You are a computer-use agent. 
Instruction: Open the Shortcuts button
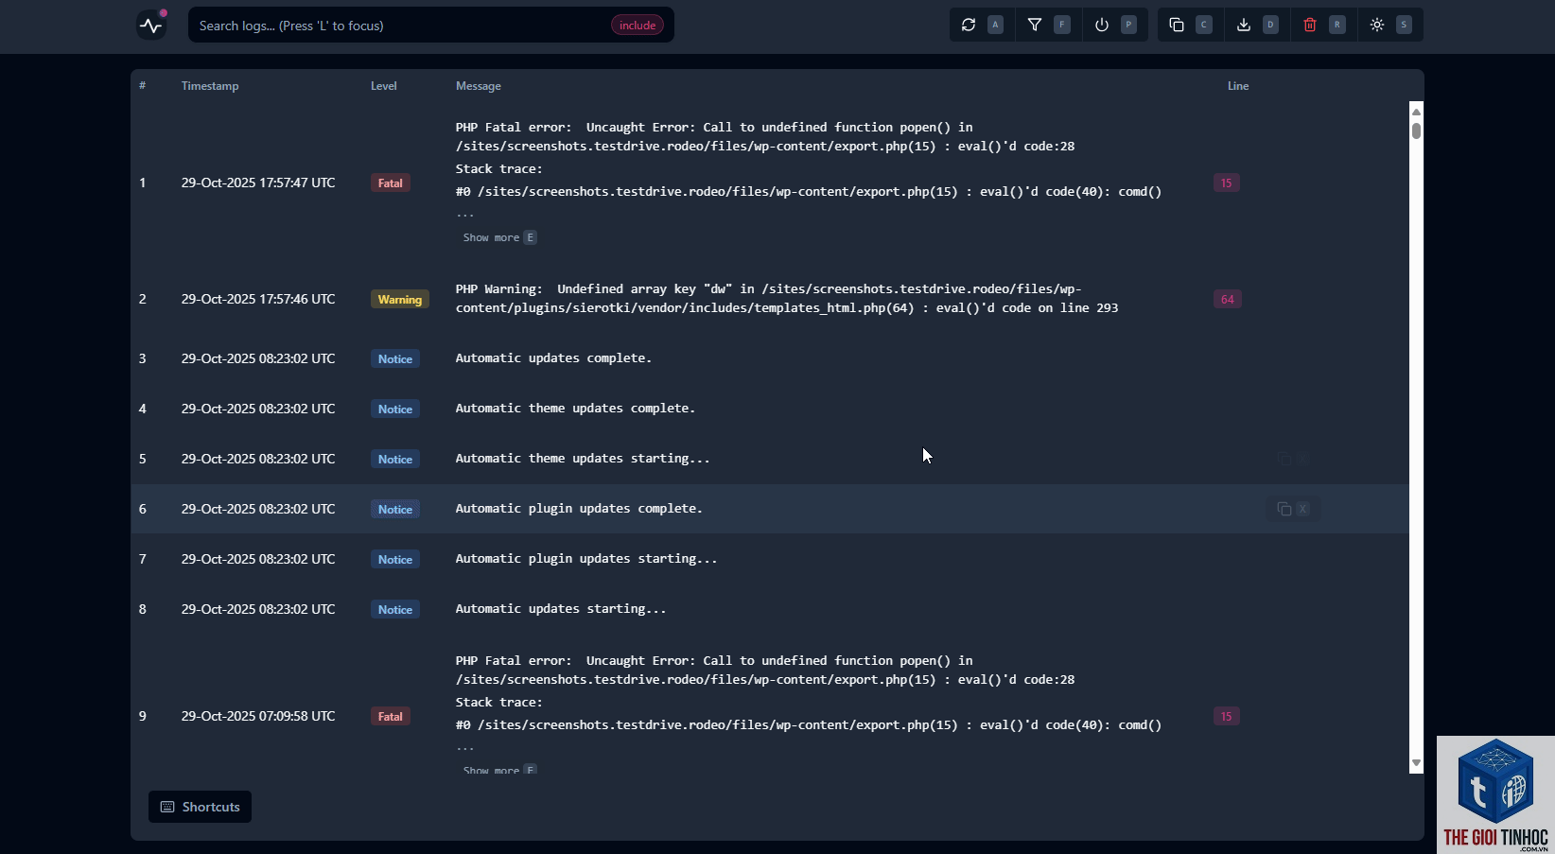click(200, 807)
